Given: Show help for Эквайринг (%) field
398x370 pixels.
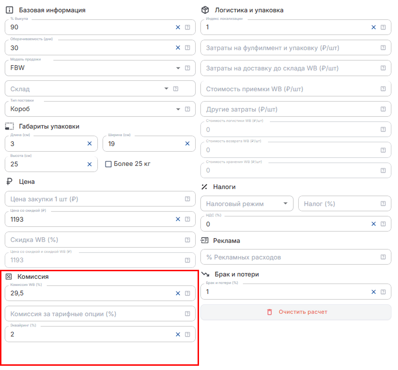Looking at the screenshot, I should coord(187,335).
